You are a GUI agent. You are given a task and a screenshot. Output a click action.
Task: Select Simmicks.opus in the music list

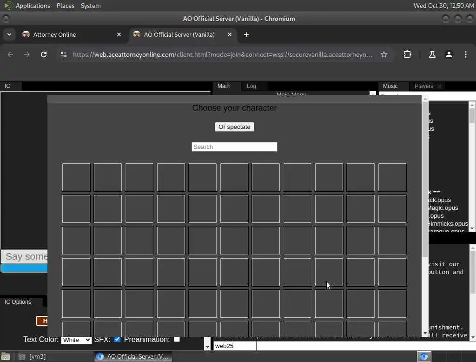[x=448, y=224]
